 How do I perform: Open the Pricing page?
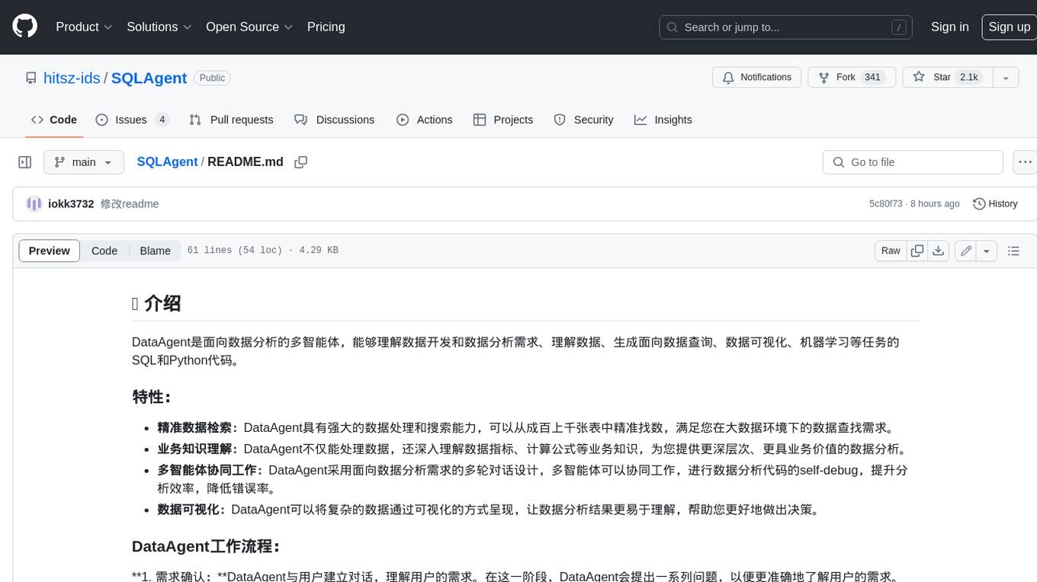[326, 27]
